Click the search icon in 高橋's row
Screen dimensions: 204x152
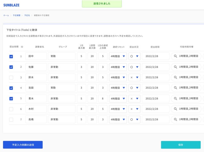tap(176, 120)
